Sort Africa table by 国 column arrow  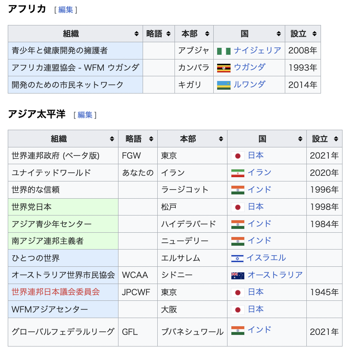(279, 34)
